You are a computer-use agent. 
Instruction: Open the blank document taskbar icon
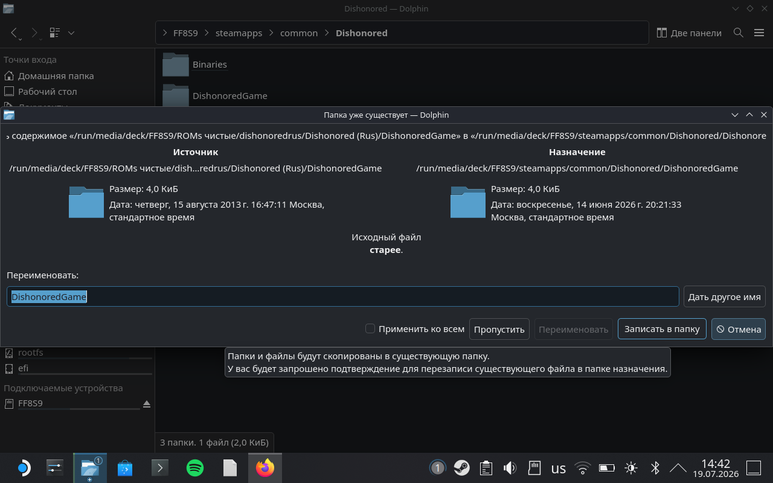click(230, 468)
